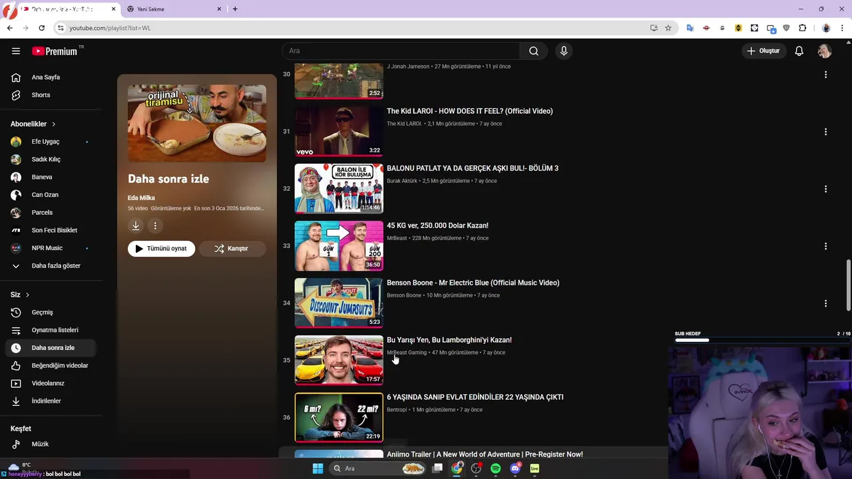This screenshot has width=852, height=479.
Task: Open options for Benson Boone video
Action: (x=825, y=303)
